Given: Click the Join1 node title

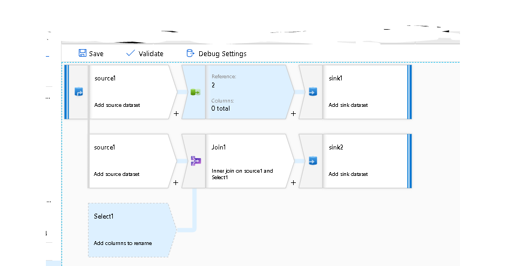Looking at the screenshot, I should click(220, 147).
